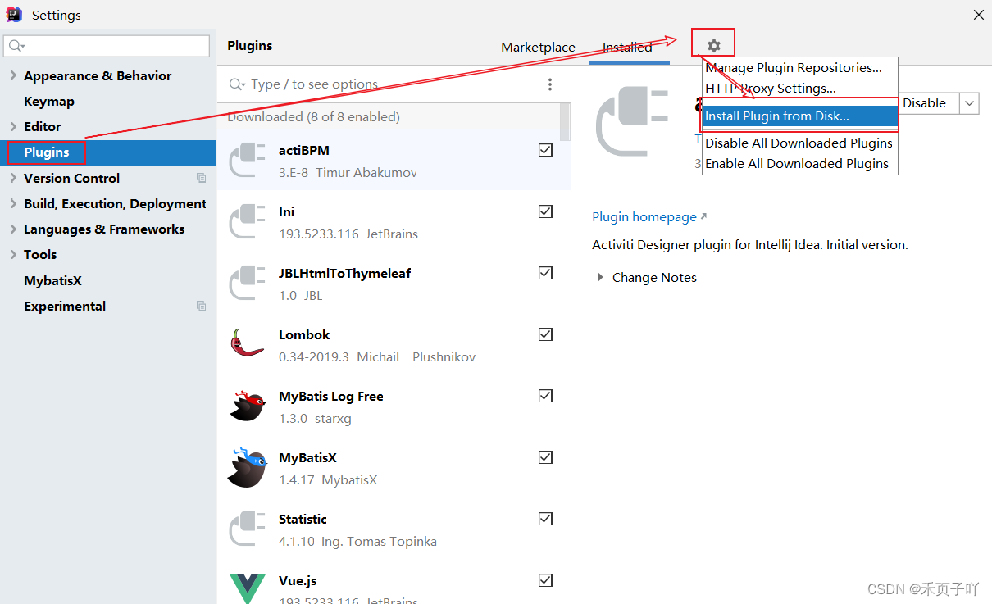Expand the Version Control node arrow
Image resolution: width=992 pixels, height=604 pixels.
pos(13,178)
